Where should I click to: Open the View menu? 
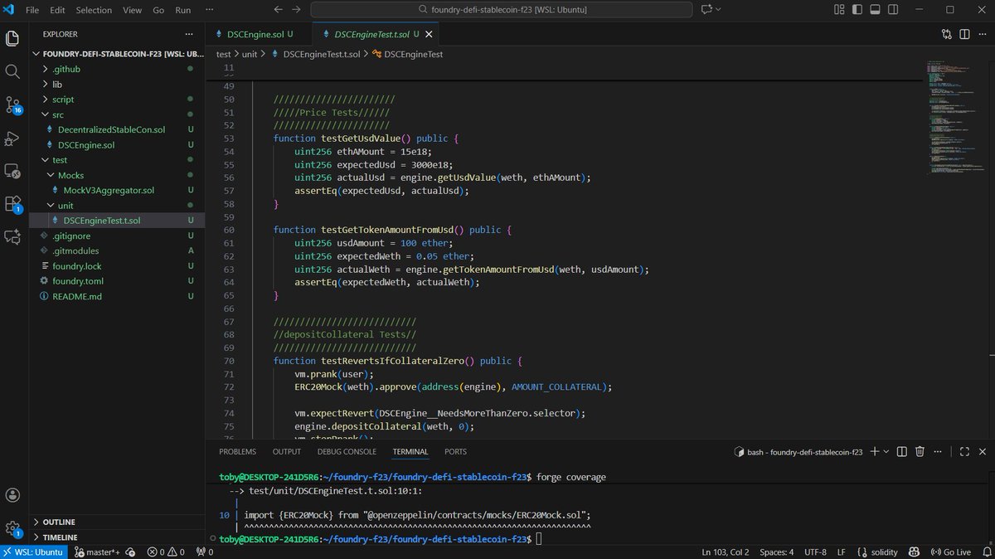[132, 10]
